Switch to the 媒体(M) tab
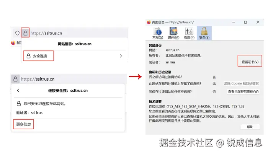The height and width of the screenshot is (153, 268). click(173, 33)
